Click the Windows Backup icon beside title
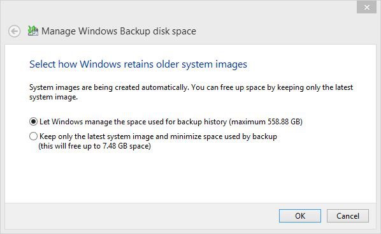Viewport: 381px width, 234px height. point(32,31)
